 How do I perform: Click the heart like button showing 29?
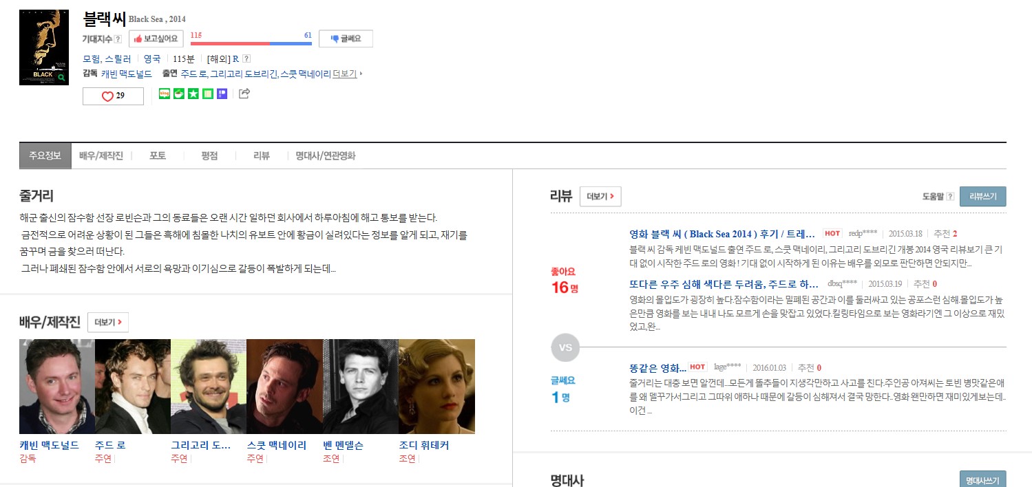(x=113, y=96)
